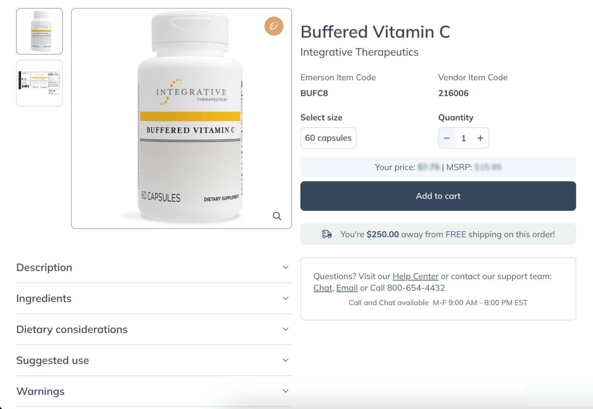Click the quantity value field
The image size is (593, 409).
(464, 138)
